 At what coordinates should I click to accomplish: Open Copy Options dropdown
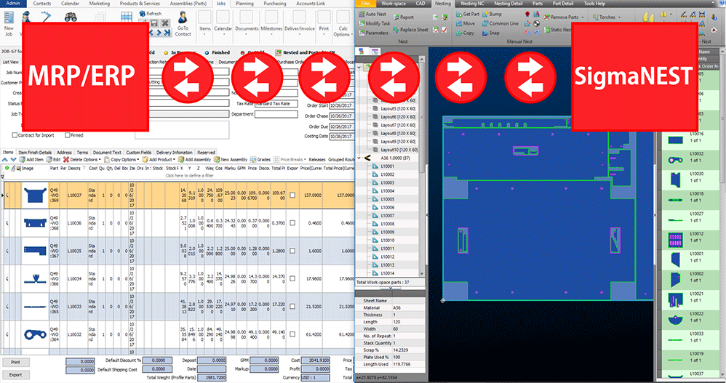click(122, 160)
